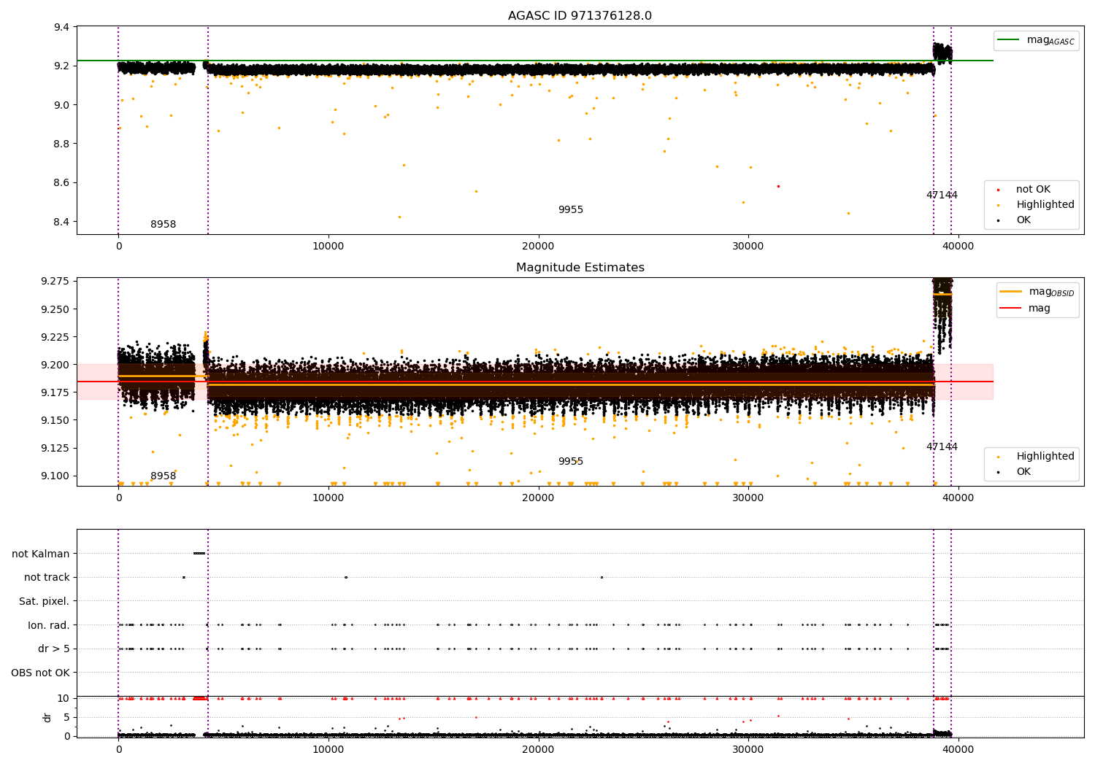Click the 8.8 y-axis tick in top plot
This screenshot has height=766, width=1095.
click(62, 144)
